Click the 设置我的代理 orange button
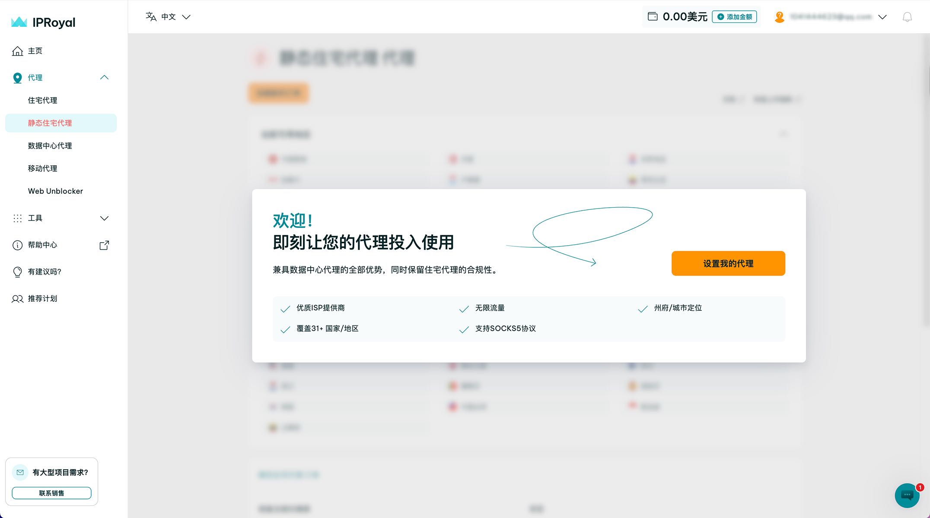930x518 pixels. [x=728, y=263]
